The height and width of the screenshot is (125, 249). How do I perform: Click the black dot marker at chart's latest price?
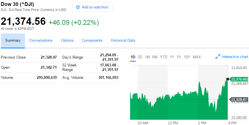[228, 79]
